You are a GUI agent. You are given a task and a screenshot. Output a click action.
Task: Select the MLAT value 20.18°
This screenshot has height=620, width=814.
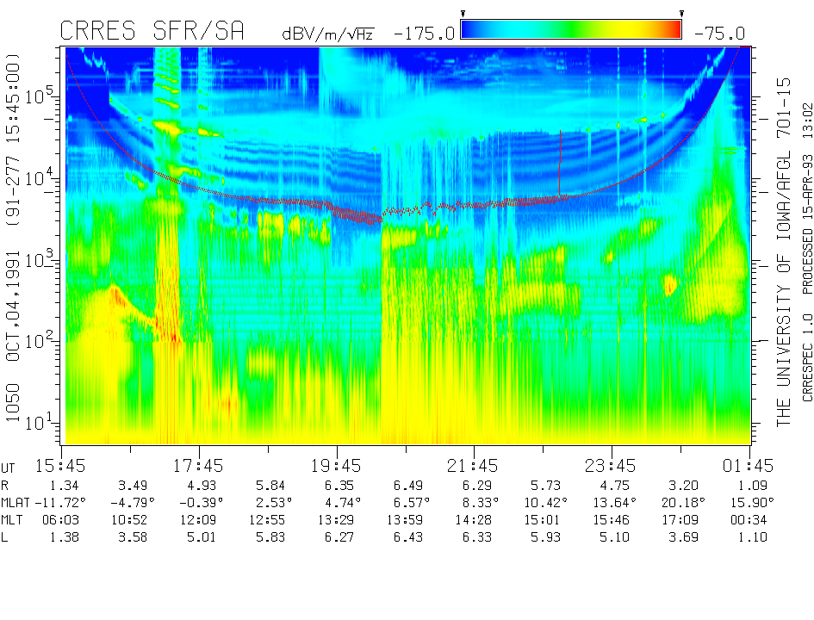(x=681, y=503)
